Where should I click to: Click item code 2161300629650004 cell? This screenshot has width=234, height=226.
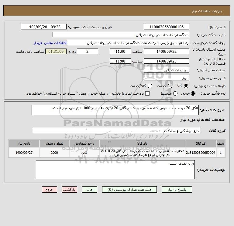pos(201,153)
